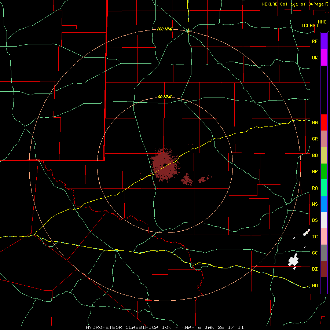Click the [CLAS] units label
330x330 pixels.
click(310, 26)
